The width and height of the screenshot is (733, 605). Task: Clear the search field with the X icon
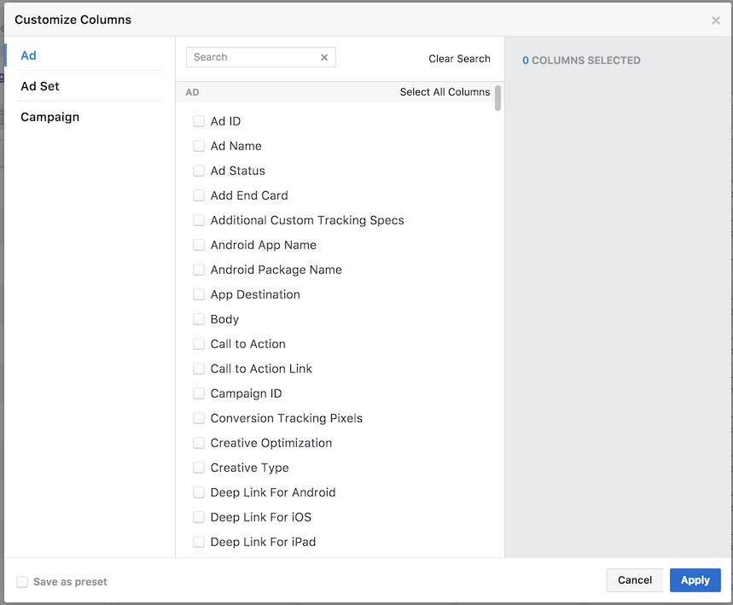tap(324, 57)
